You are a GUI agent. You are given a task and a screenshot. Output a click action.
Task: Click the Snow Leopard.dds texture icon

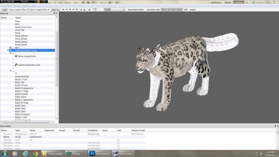(x=16, y=56)
